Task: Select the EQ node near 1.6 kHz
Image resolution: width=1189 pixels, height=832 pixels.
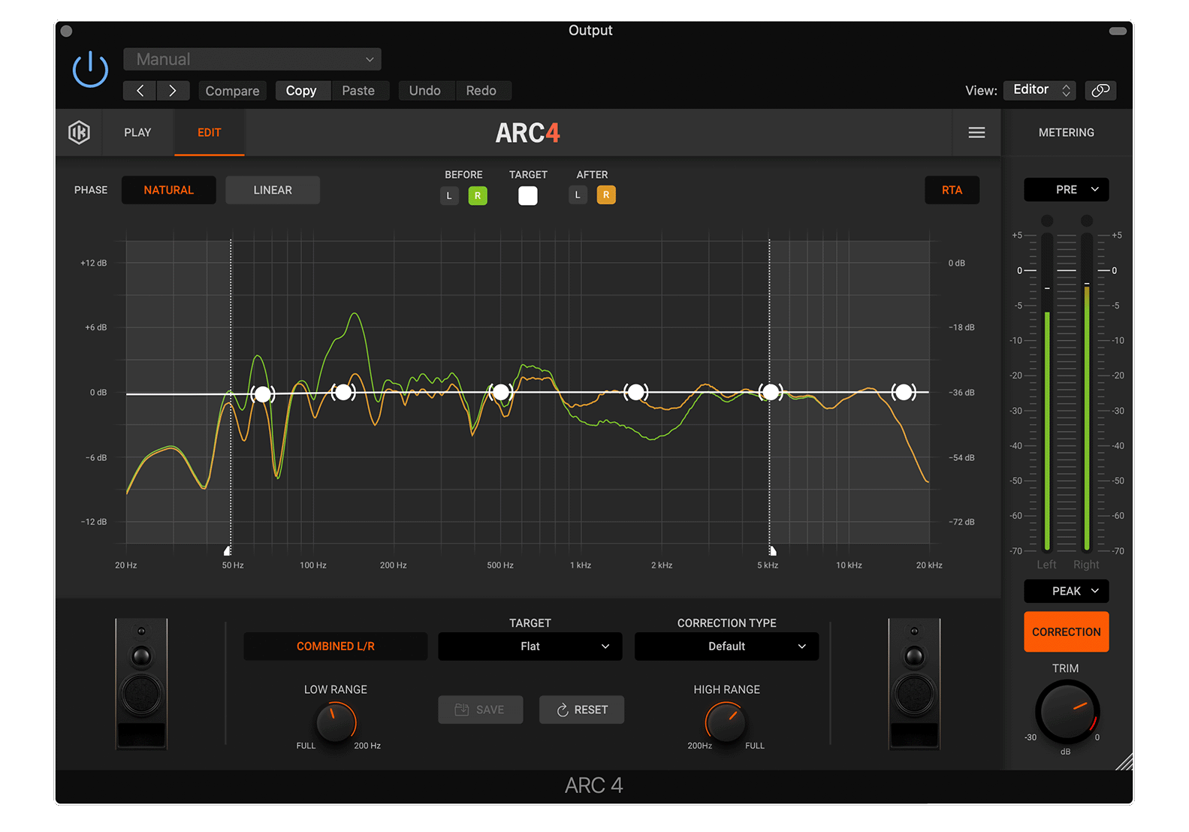Action: [636, 391]
